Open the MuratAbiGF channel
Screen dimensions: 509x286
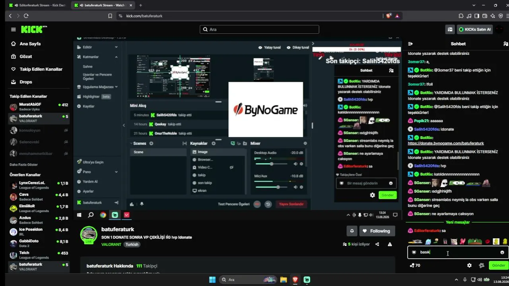pos(39,106)
